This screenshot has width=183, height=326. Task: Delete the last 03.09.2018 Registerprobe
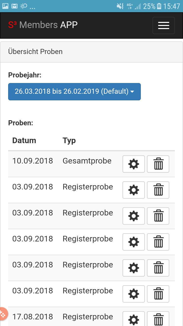[x=158, y=294]
